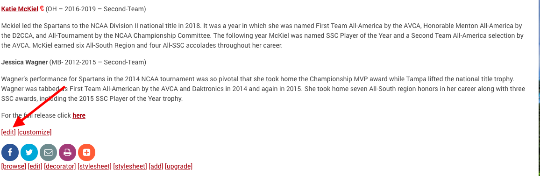Image resolution: width=540 pixels, height=176 pixels.
Task: Print the page using printer icon
Action: 67,152
